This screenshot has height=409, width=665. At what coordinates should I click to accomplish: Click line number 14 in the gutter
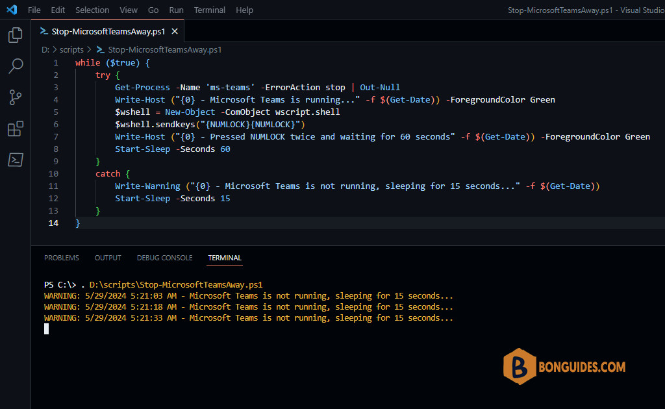click(x=53, y=223)
